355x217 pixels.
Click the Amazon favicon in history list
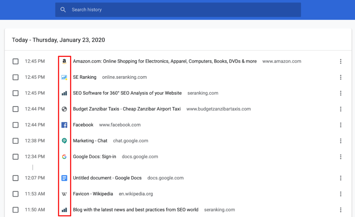(x=64, y=61)
